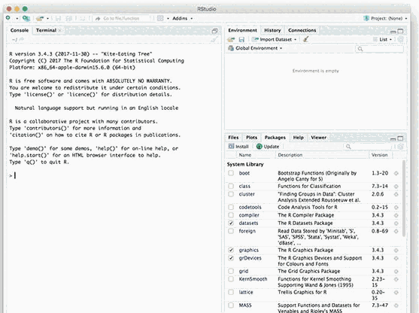Viewport: 419px width, 313px height.
Task: Switch to the Packages tab
Action: (275, 138)
